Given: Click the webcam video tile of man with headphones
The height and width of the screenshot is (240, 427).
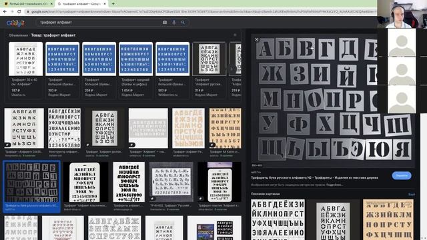Looking at the screenshot, I should (x=402, y=14).
